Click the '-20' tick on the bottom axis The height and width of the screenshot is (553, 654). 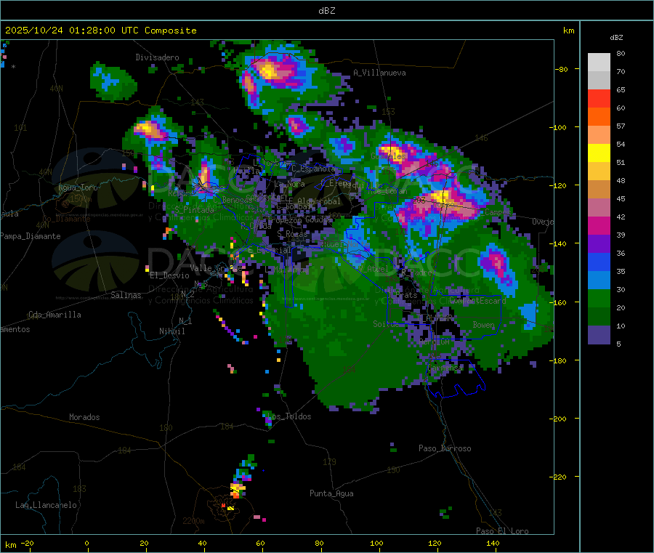(x=27, y=543)
